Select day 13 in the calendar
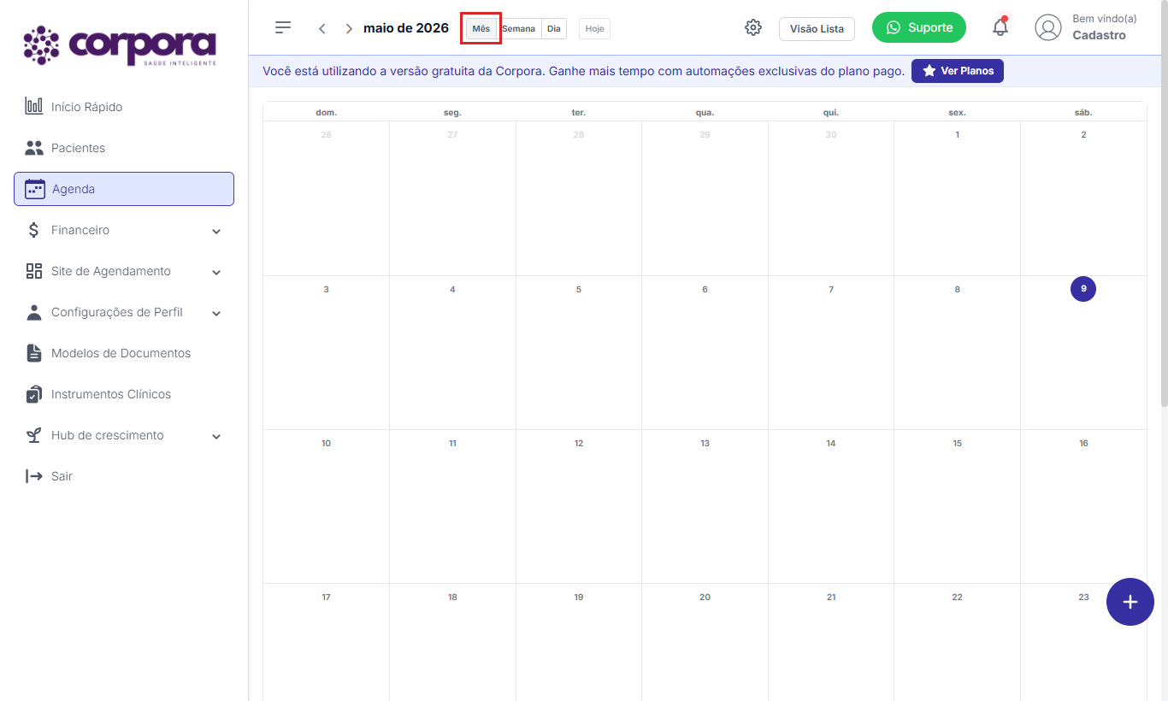This screenshot has height=701, width=1168. coord(705,443)
